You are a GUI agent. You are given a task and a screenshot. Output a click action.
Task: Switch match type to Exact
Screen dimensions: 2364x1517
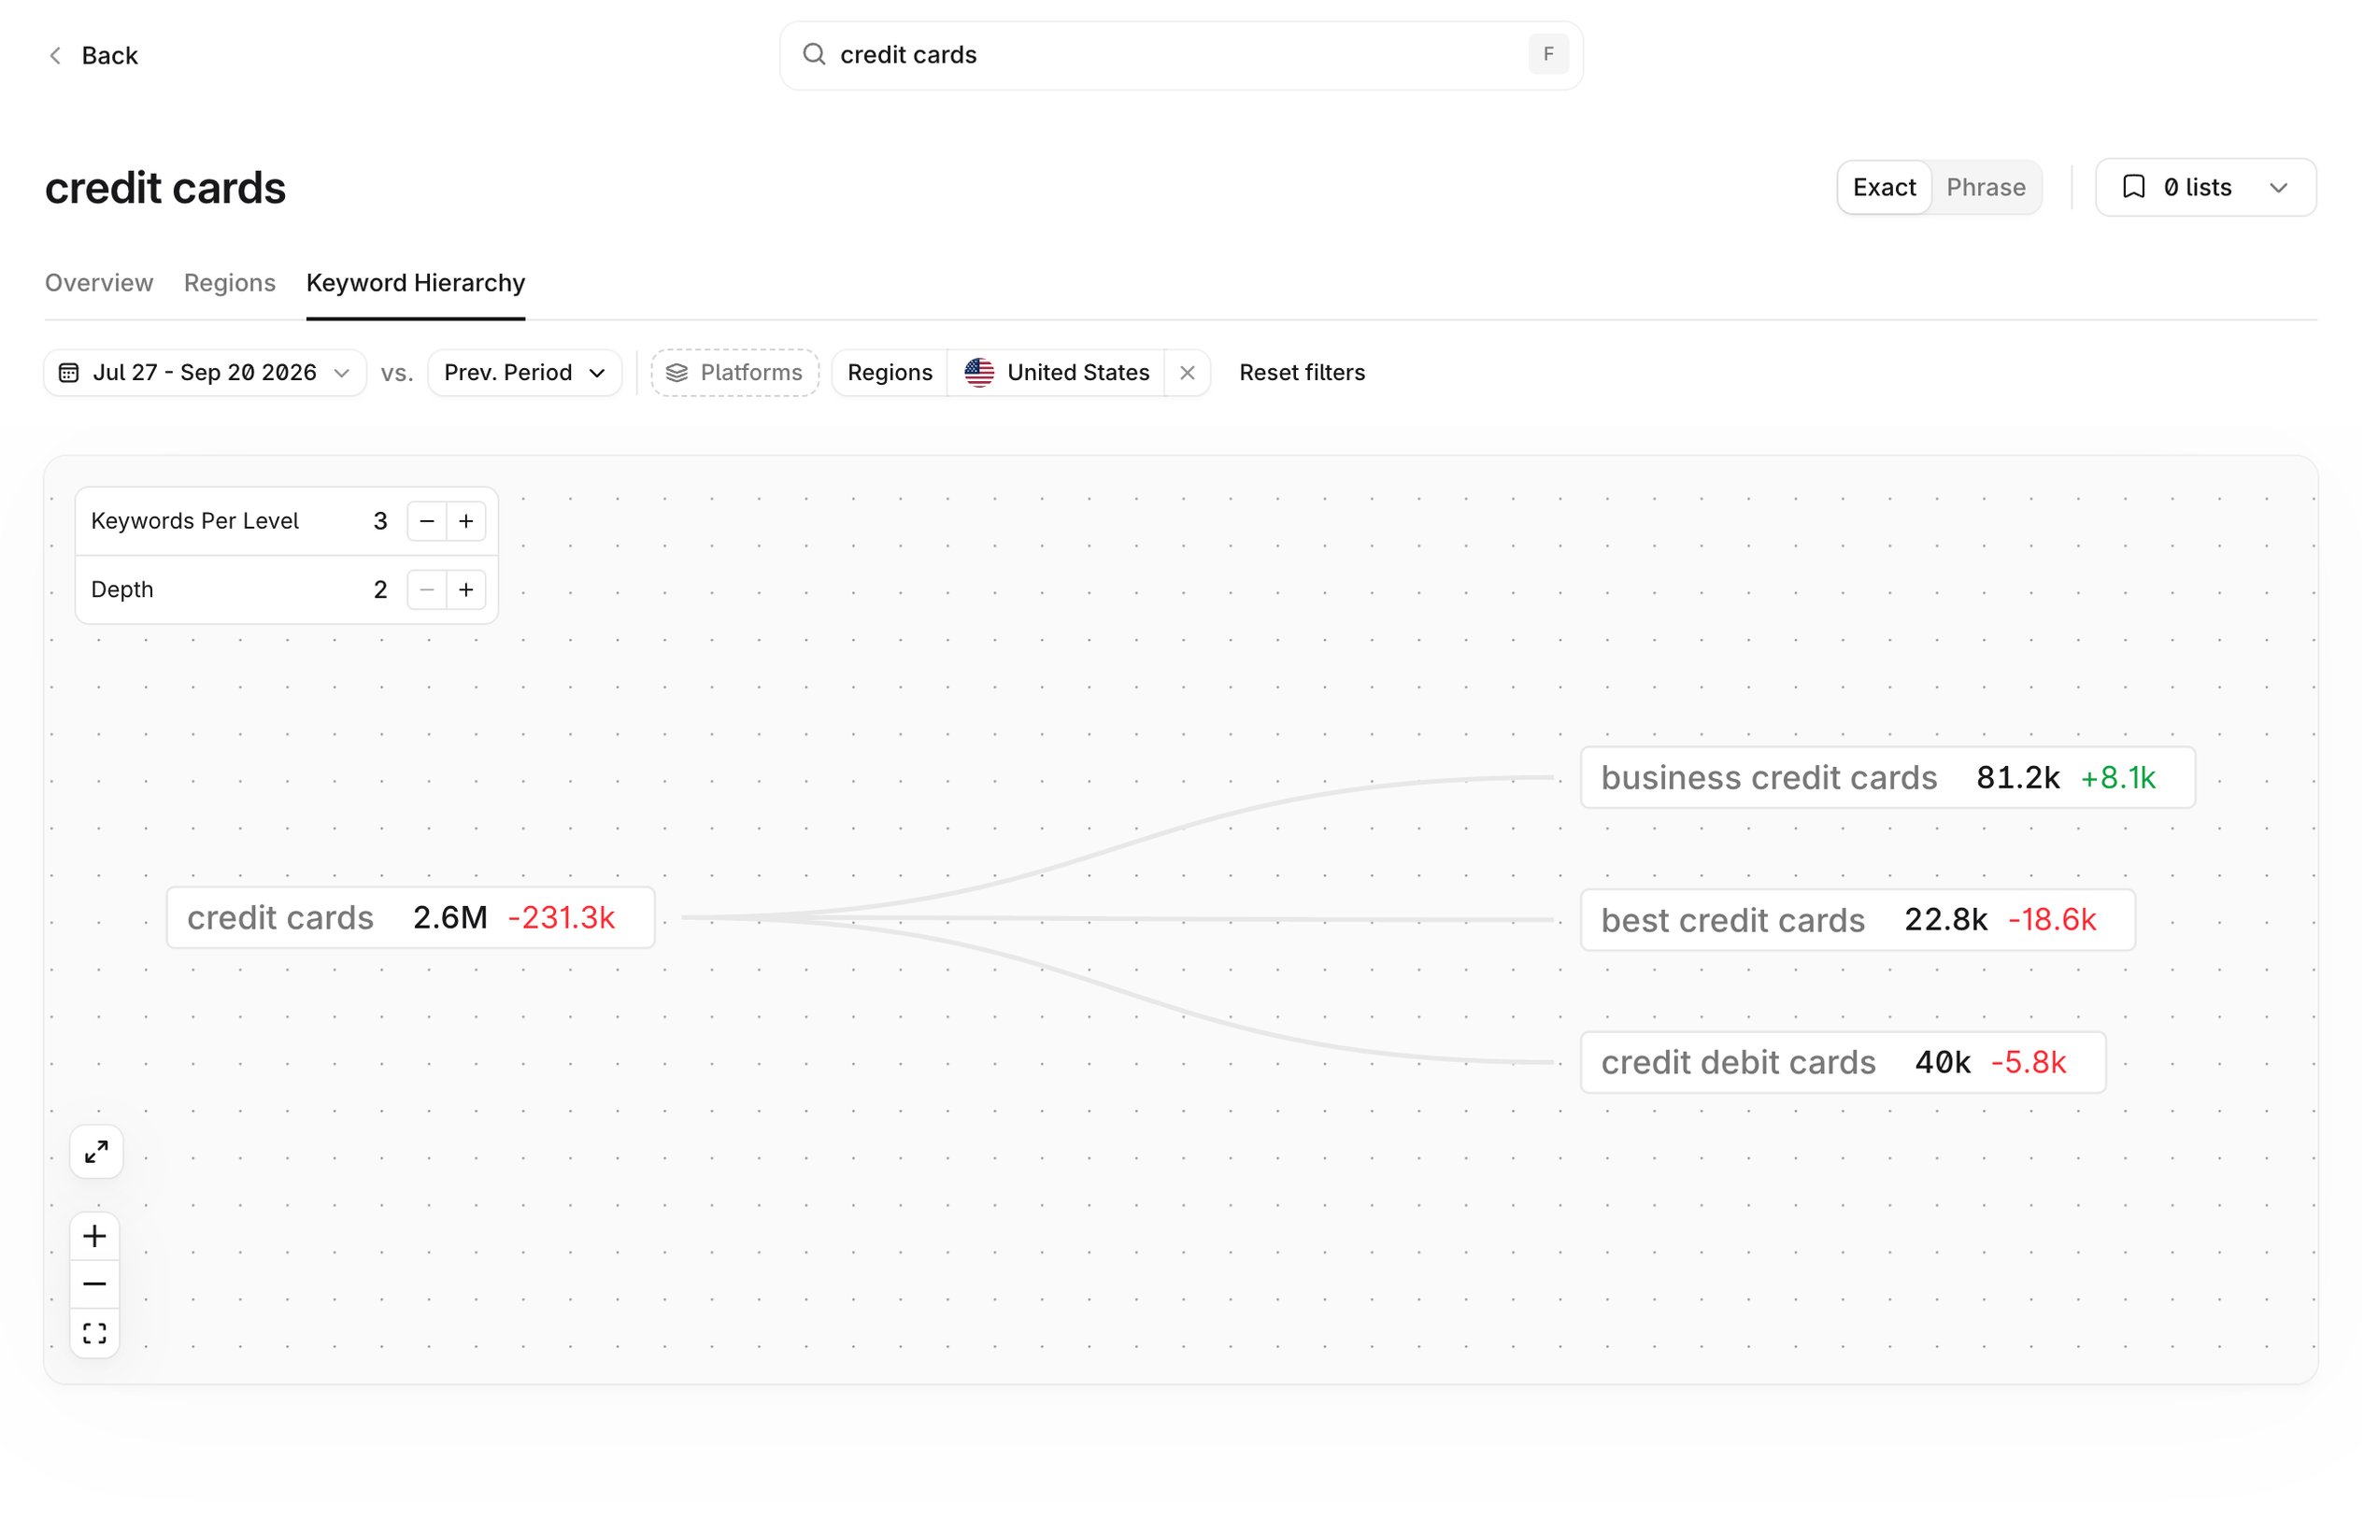click(1883, 187)
